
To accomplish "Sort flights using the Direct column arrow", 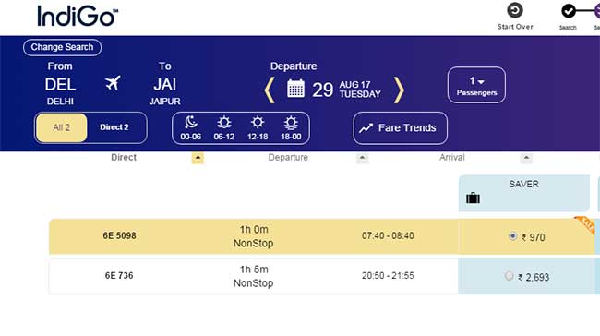I will tap(198, 158).
